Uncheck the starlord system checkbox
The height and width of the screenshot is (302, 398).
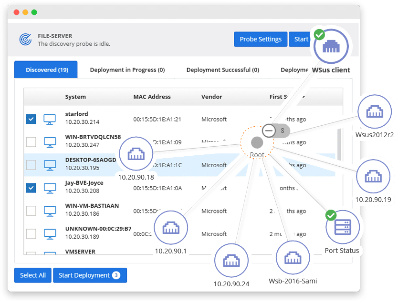[x=31, y=119]
